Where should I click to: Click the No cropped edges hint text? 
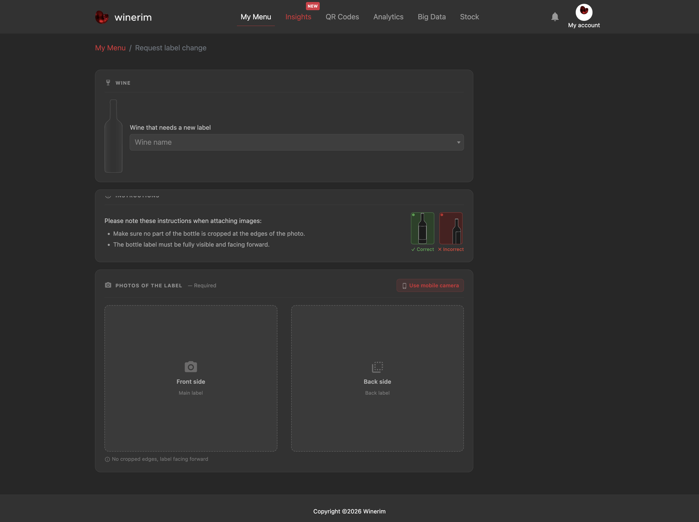click(x=160, y=459)
